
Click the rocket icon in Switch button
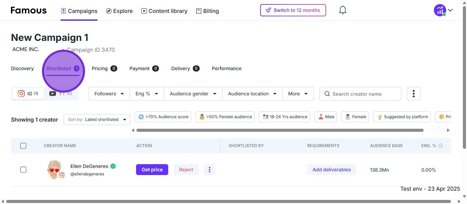pyautogui.click(x=269, y=10)
